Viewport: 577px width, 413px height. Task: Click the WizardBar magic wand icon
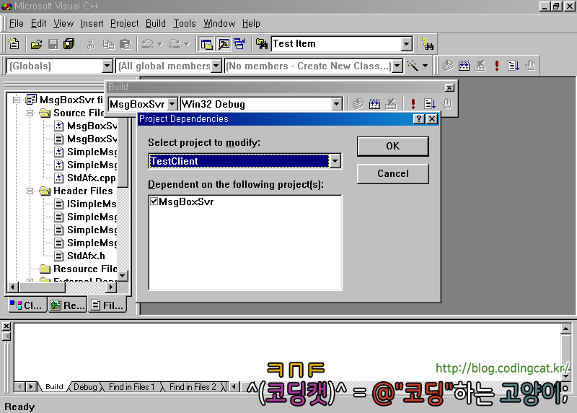coord(413,66)
